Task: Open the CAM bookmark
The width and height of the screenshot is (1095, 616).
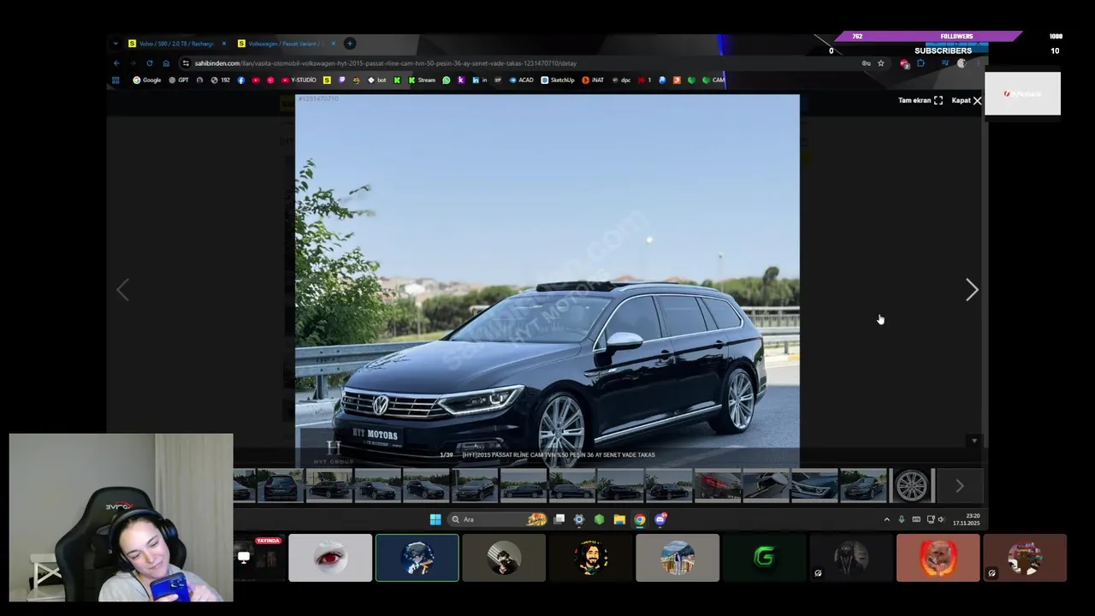Action: pyautogui.click(x=713, y=80)
